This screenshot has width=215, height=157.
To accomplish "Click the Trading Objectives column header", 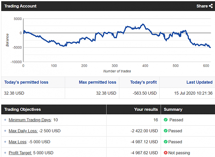I will [x=22, y=109].
